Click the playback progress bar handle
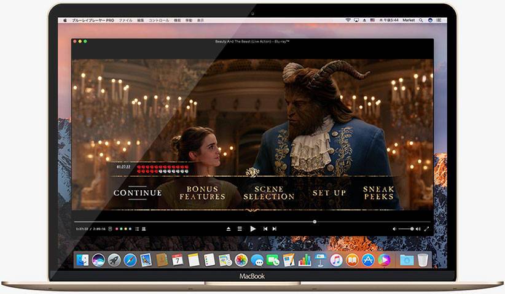 [x=315, y=222]
